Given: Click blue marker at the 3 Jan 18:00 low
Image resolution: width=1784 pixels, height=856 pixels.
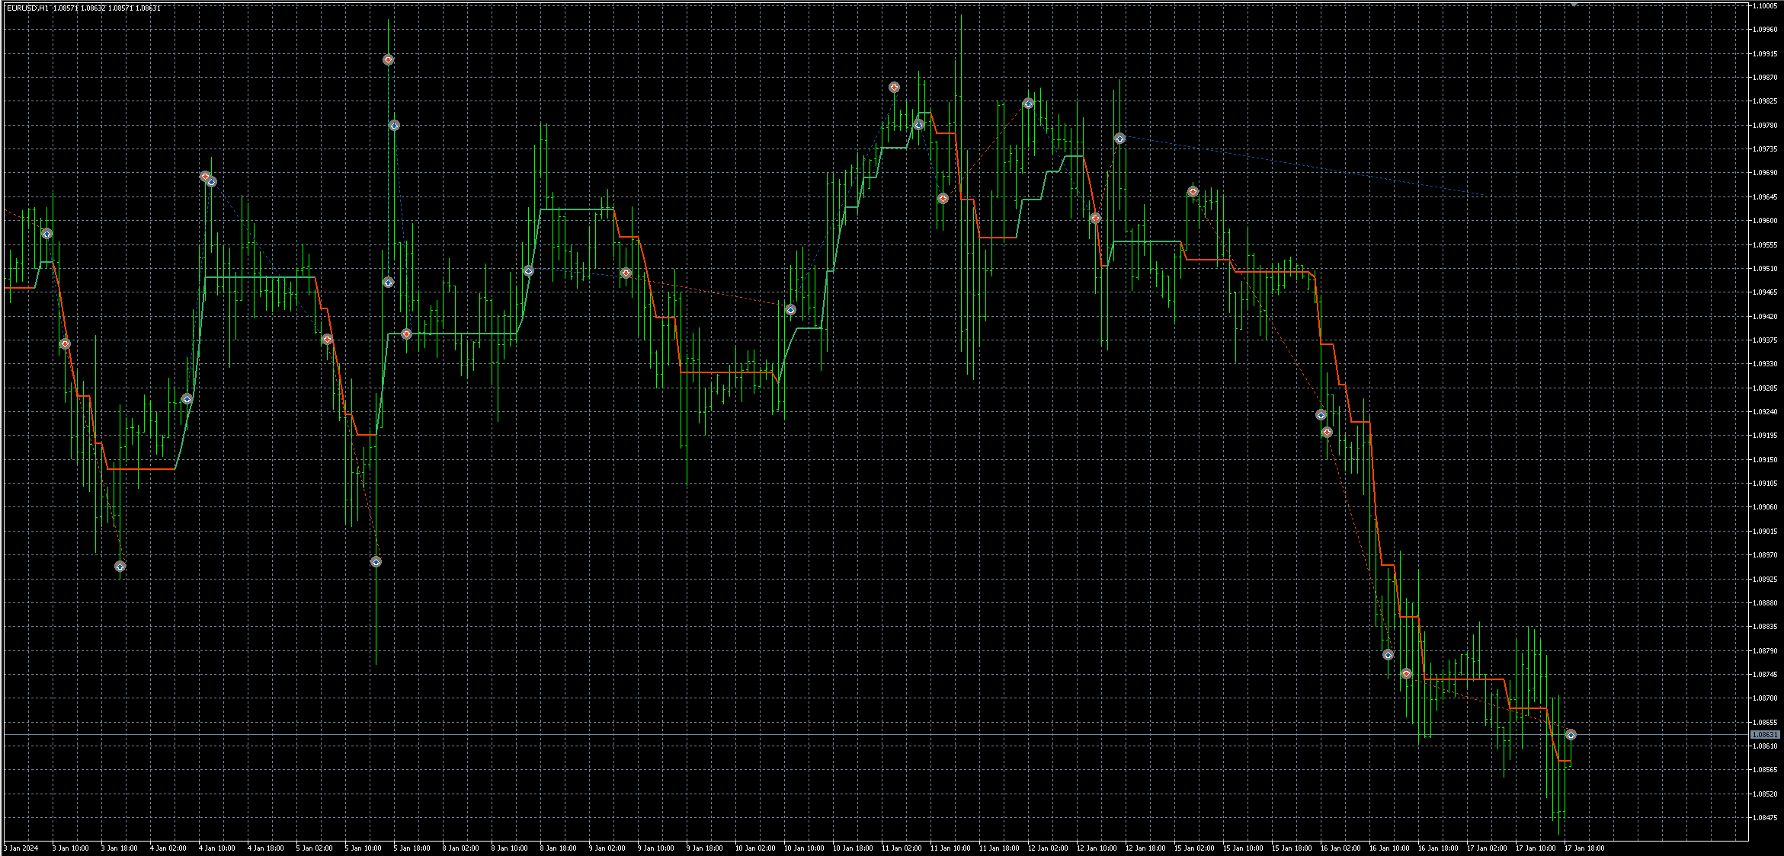Looking at the screenshot, I should 120,567.
